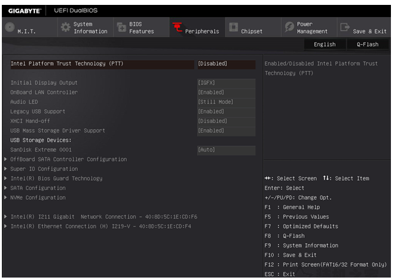Toggle XHCI Hand-off Disabled setting
394x280 pixels.
pyautogui.click(x=225, y=121)
